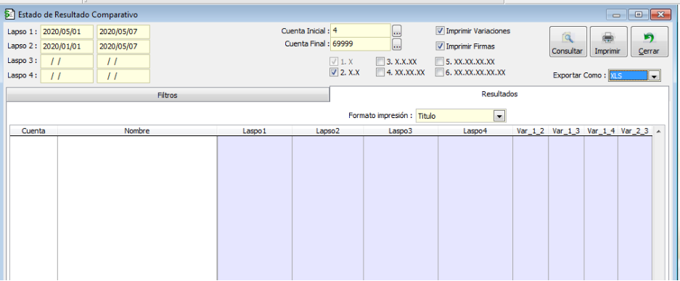Open the Exportar Como dropdown

[654, 75]
